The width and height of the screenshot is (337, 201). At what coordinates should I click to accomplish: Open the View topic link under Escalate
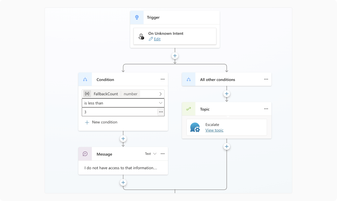(214, 130)
